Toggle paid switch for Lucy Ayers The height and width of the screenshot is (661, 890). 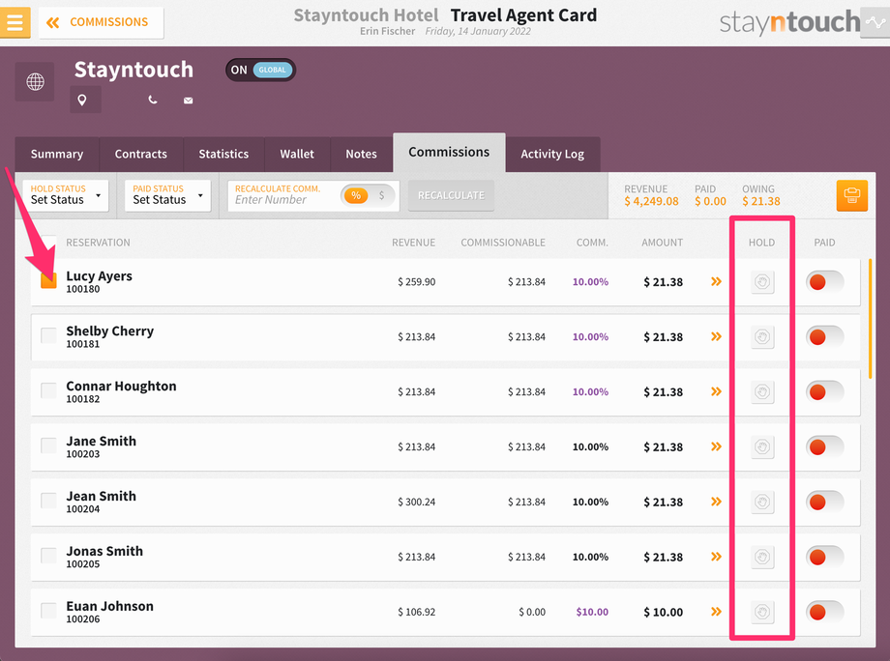825,282
